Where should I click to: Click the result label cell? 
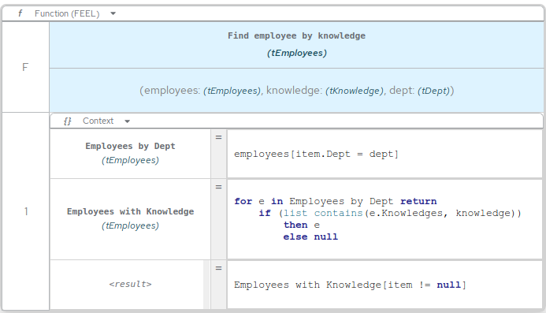[x=130, y=285]
